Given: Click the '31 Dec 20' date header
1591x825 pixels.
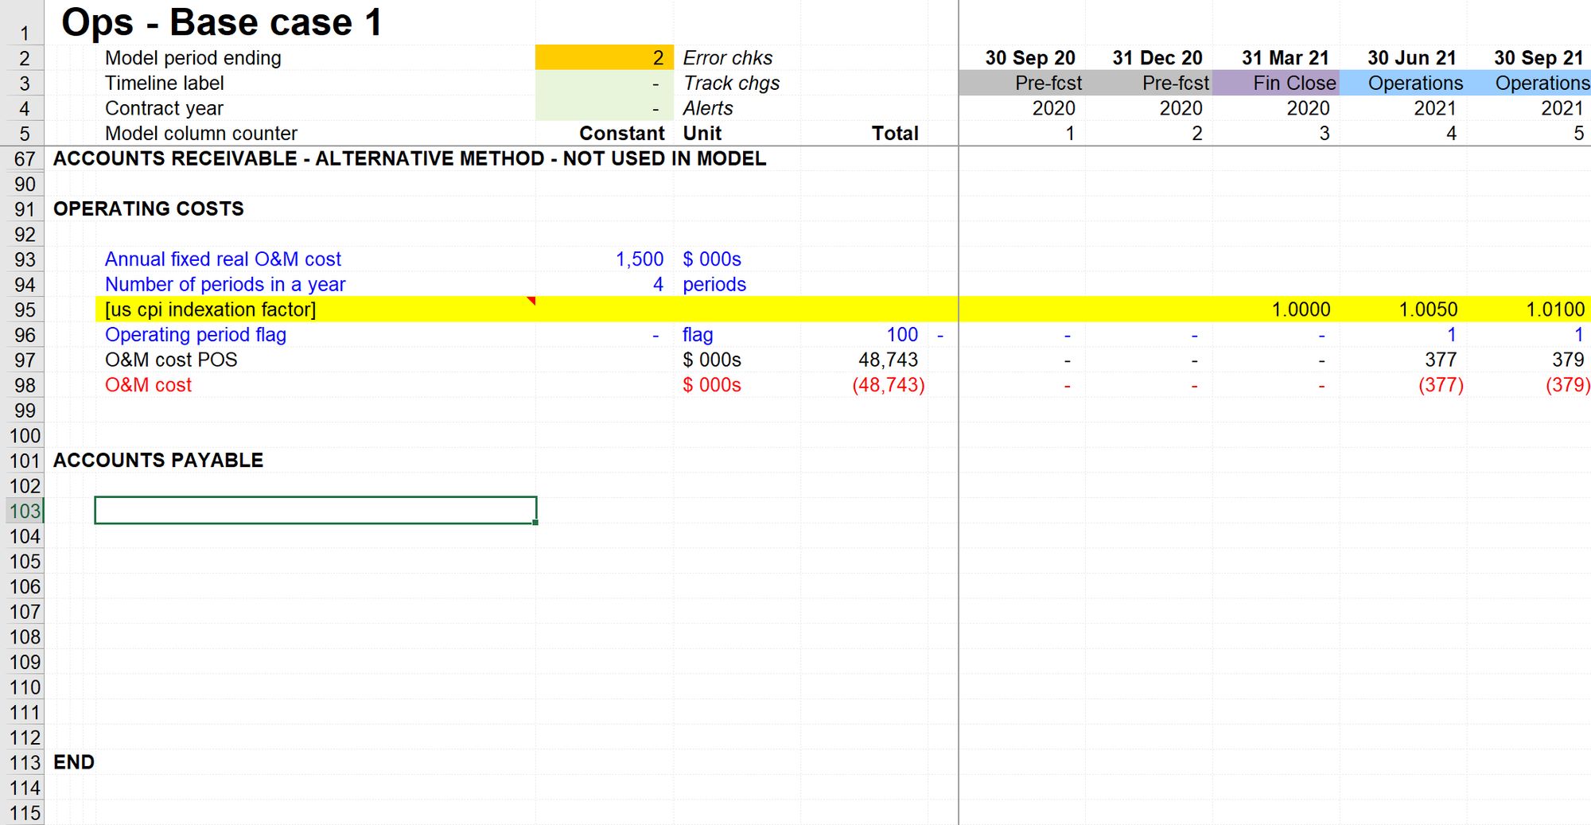Looking at the screenshot, I should pyautogui.click(x=1157, y=58).
